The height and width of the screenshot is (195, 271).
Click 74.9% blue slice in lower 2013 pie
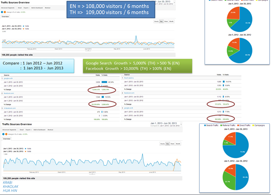coord(240,149)
